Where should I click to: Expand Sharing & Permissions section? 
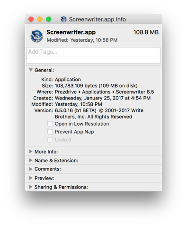tap(31, 187)
